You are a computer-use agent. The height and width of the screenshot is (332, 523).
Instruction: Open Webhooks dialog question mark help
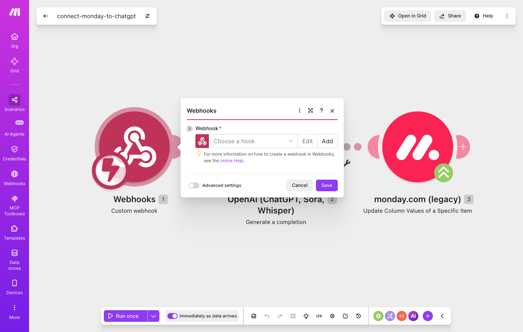321,111
